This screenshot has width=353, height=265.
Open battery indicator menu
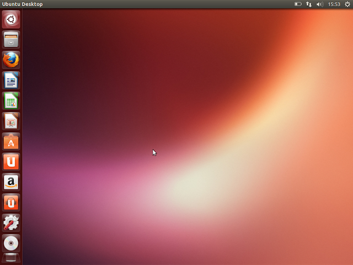pyautogui.click(x=298, y=4)
